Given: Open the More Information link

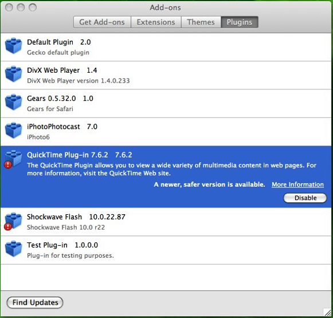Looking at the screenshot, I should click(x=297, y=184).
